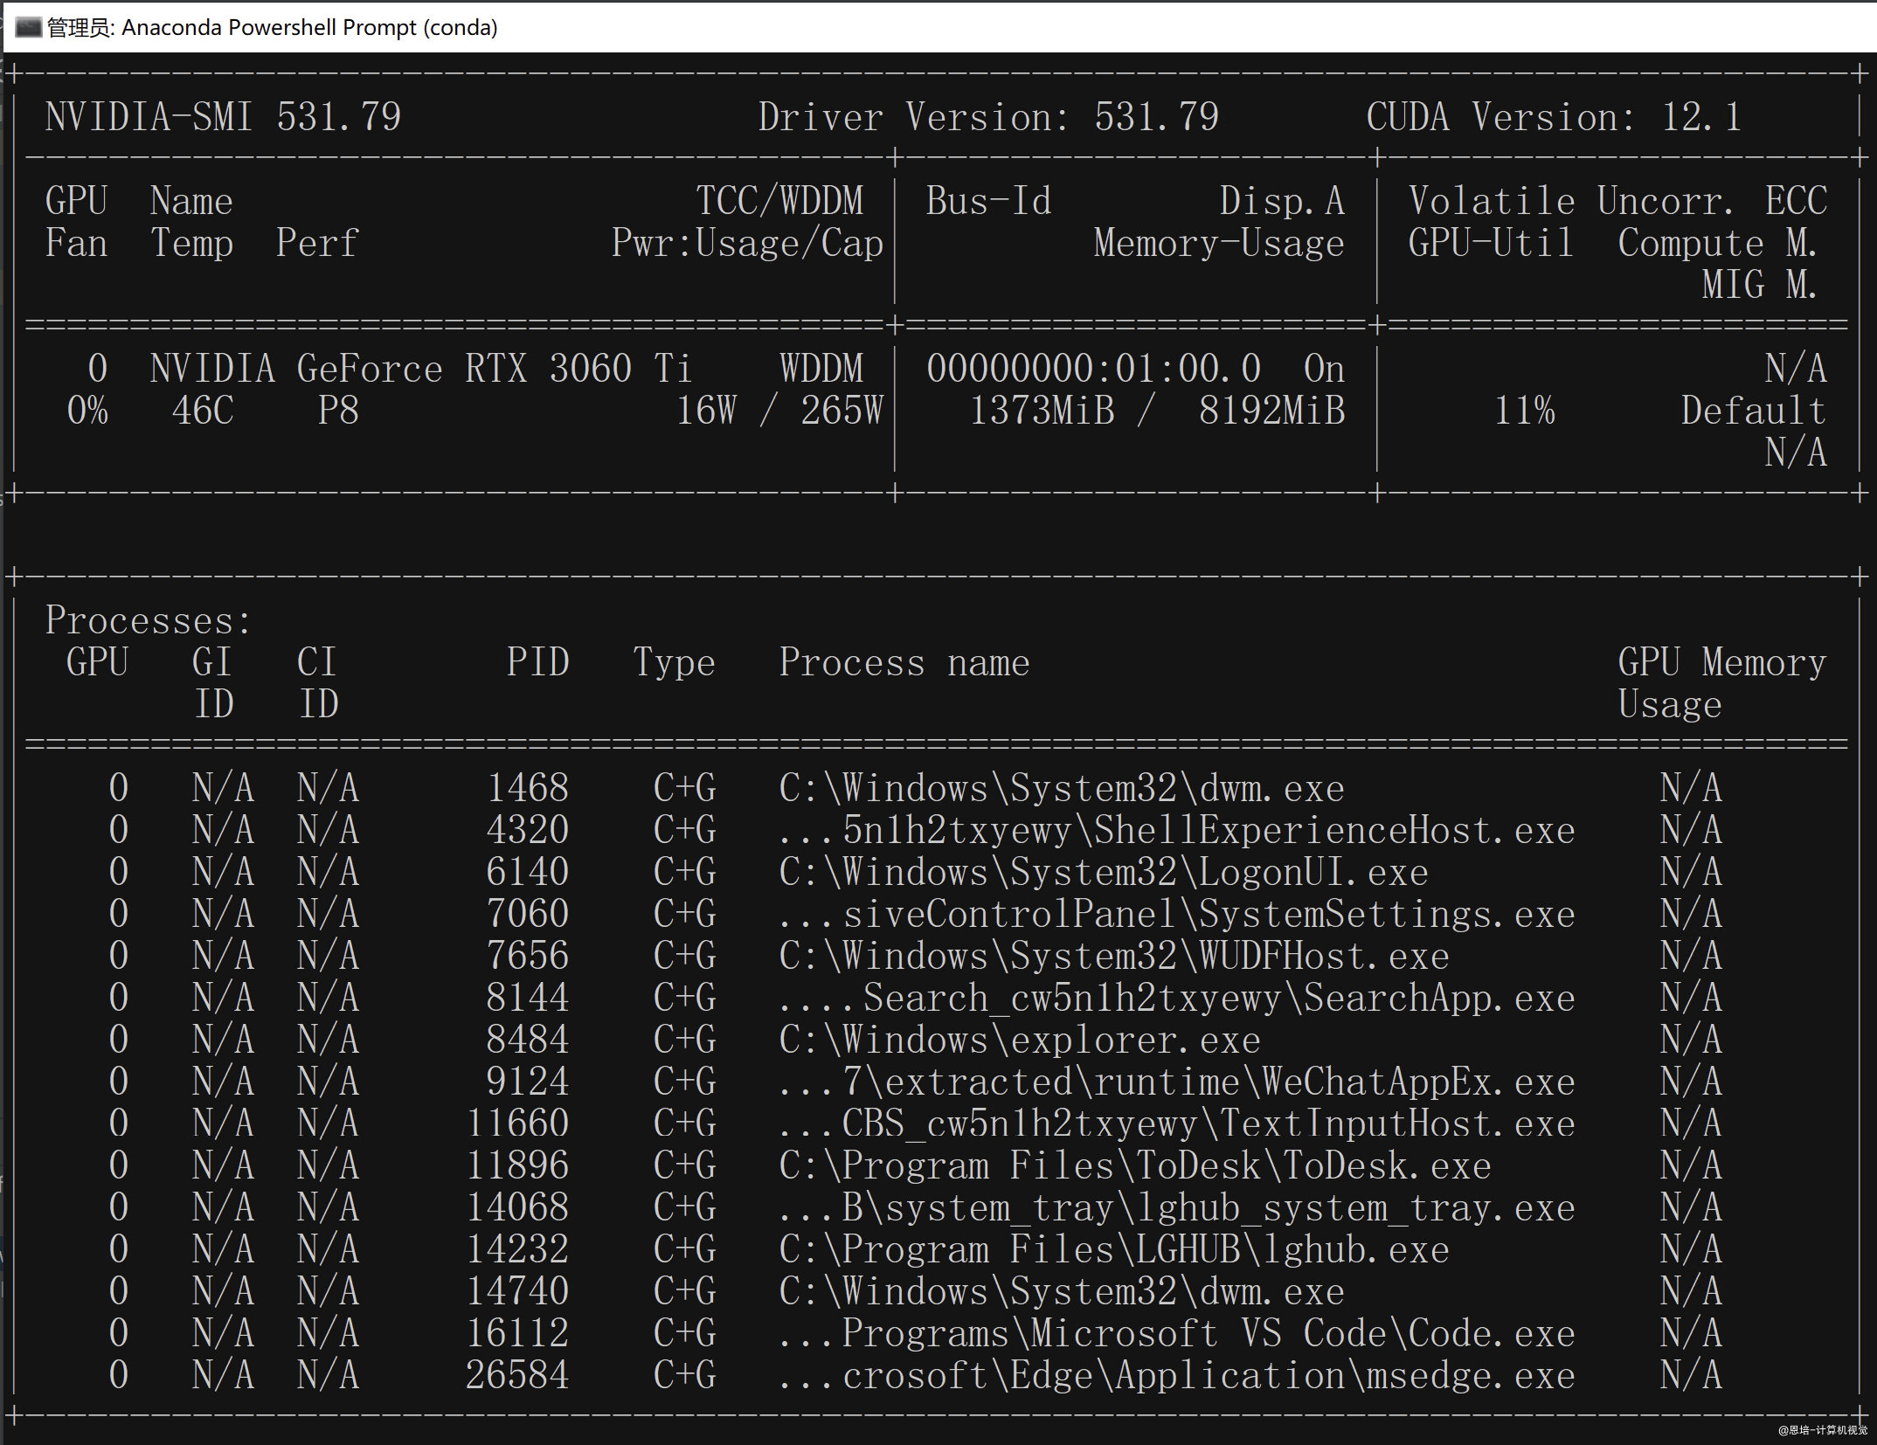This screenshot has height=1445, width=1877.
Task: Click the lghub.exe process path
Action: (1113, 1249)
